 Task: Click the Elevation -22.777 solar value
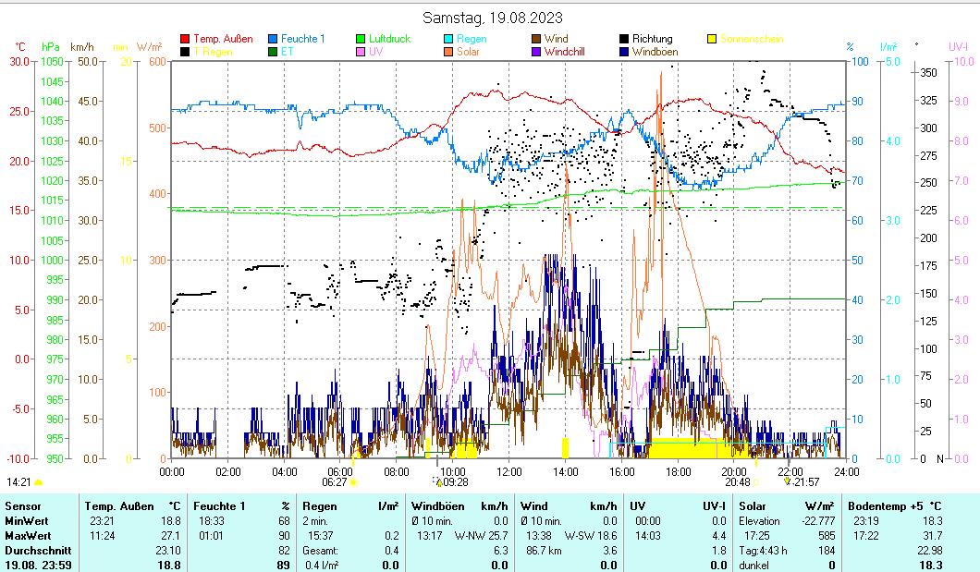(x=787, y=521)
